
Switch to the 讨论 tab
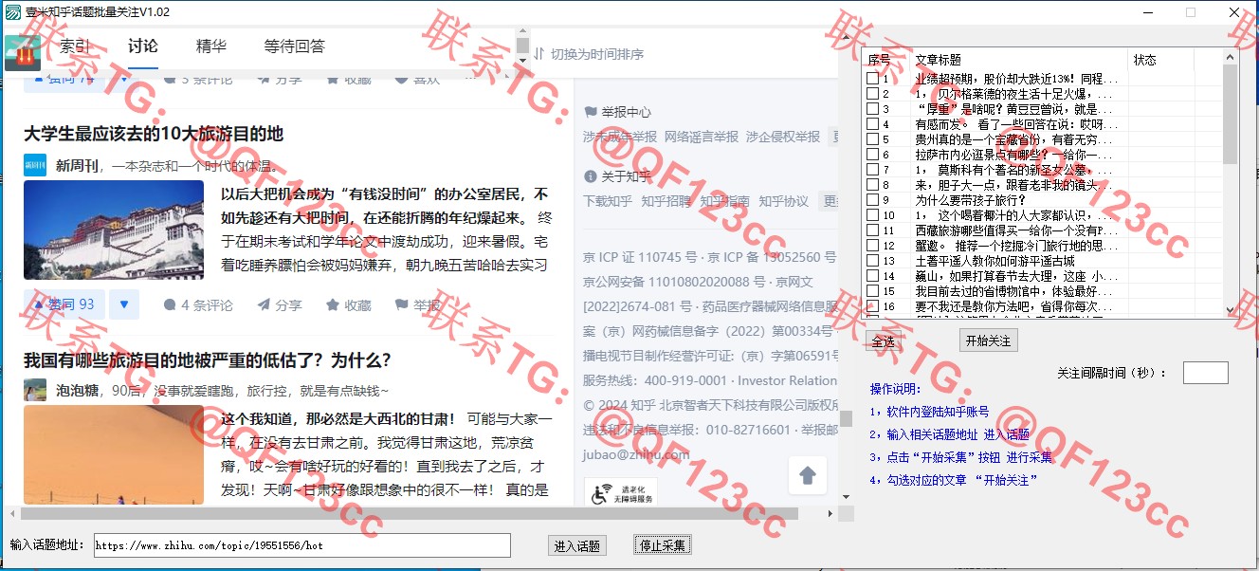[143, 46]
